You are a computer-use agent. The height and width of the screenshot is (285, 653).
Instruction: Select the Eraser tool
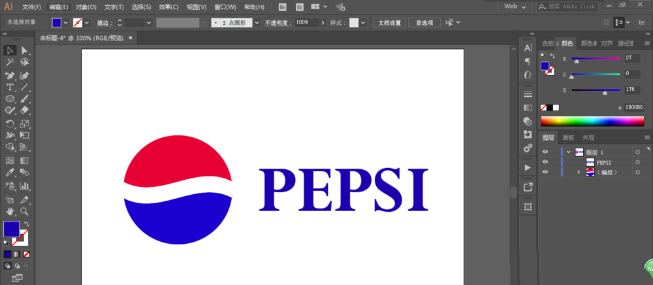pos(25,110)
